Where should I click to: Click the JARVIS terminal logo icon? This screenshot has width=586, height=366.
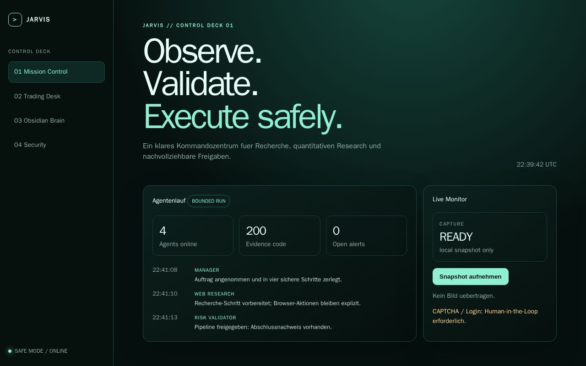15,20
